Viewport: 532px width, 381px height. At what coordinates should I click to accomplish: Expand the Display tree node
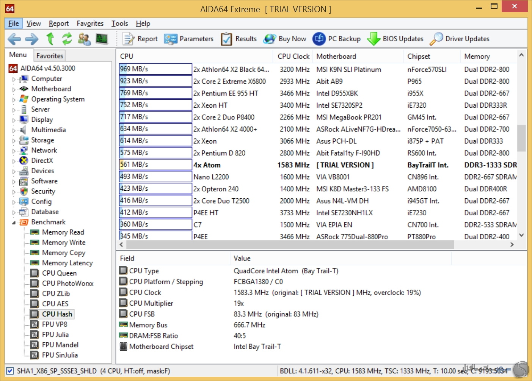(x=14, y=120)
